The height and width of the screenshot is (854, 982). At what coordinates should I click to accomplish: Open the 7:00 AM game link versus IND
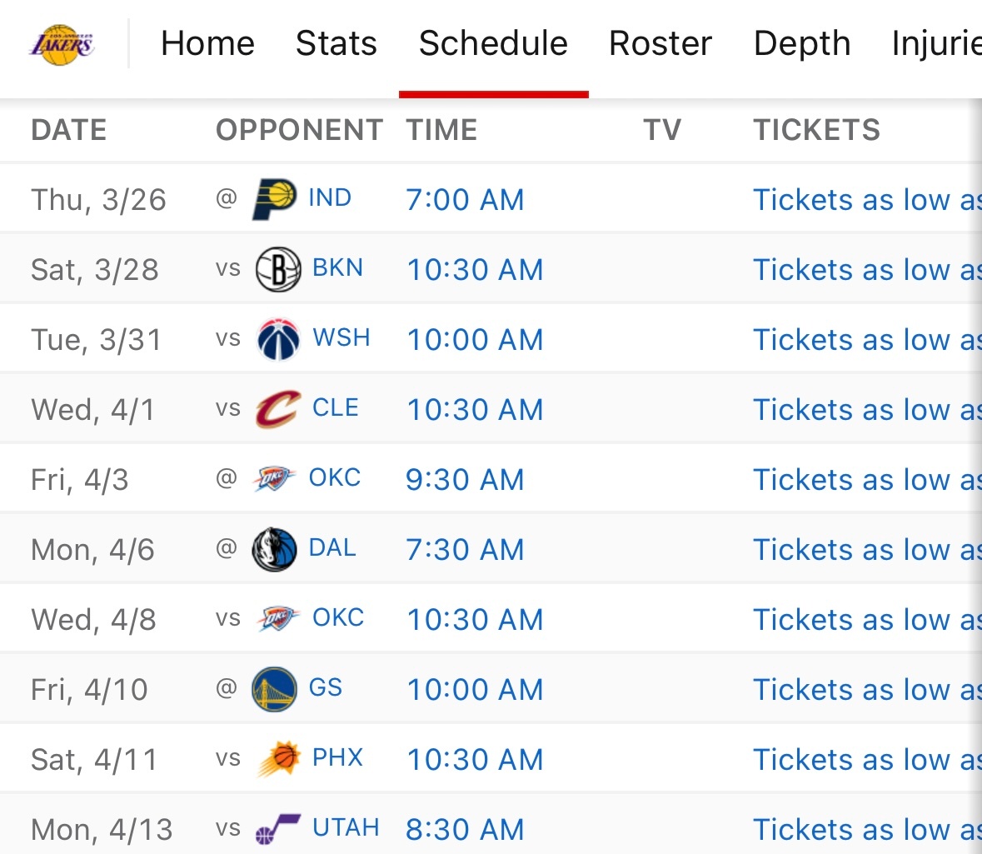click(465, 200)
